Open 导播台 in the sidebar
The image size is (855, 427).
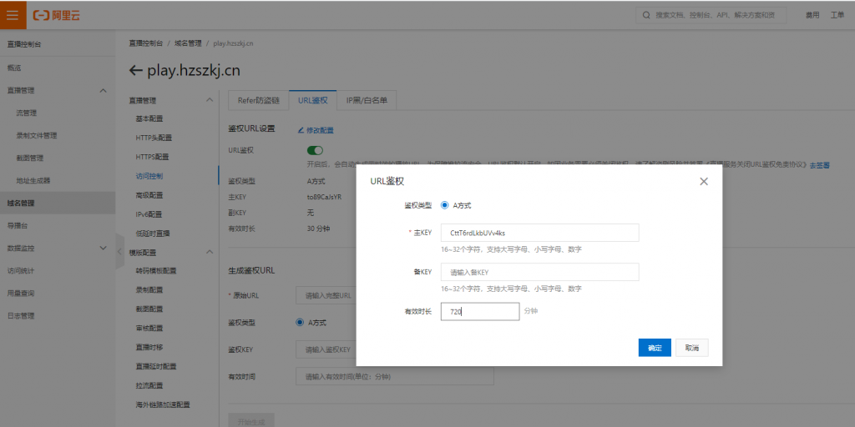click(x=18, y=225)
